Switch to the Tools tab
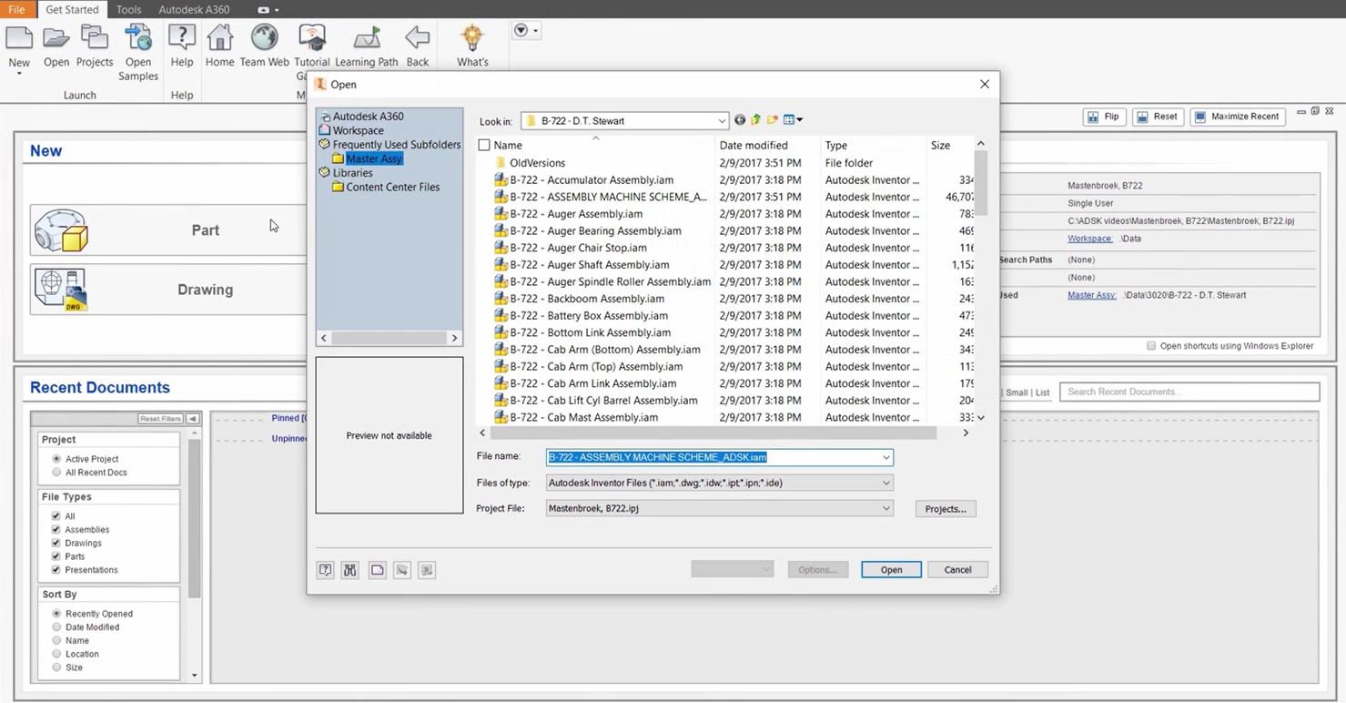Screen dimensions: 1346x703 coord(128,10)
